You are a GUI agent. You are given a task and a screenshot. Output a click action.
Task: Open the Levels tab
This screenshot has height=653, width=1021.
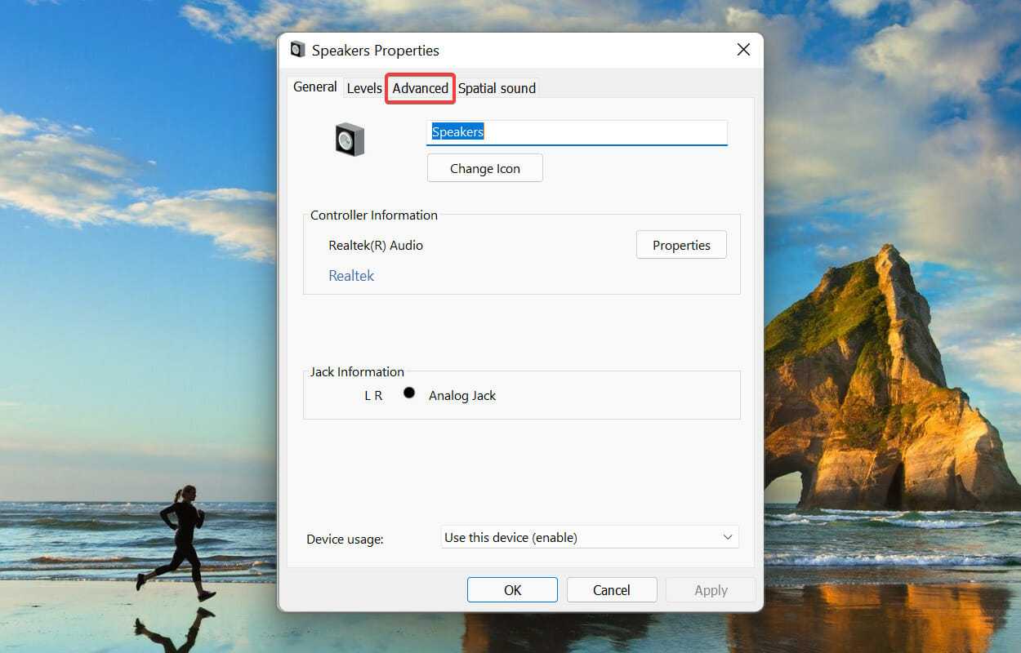click(x=364, y=88)
